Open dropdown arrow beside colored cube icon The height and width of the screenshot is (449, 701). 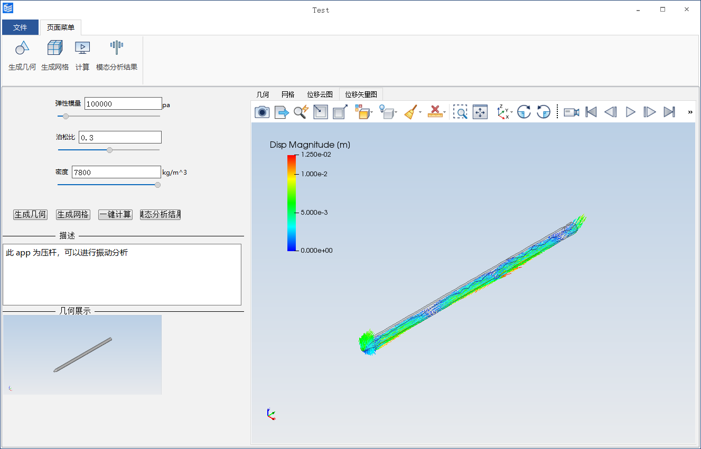click(x=372, y=112)
